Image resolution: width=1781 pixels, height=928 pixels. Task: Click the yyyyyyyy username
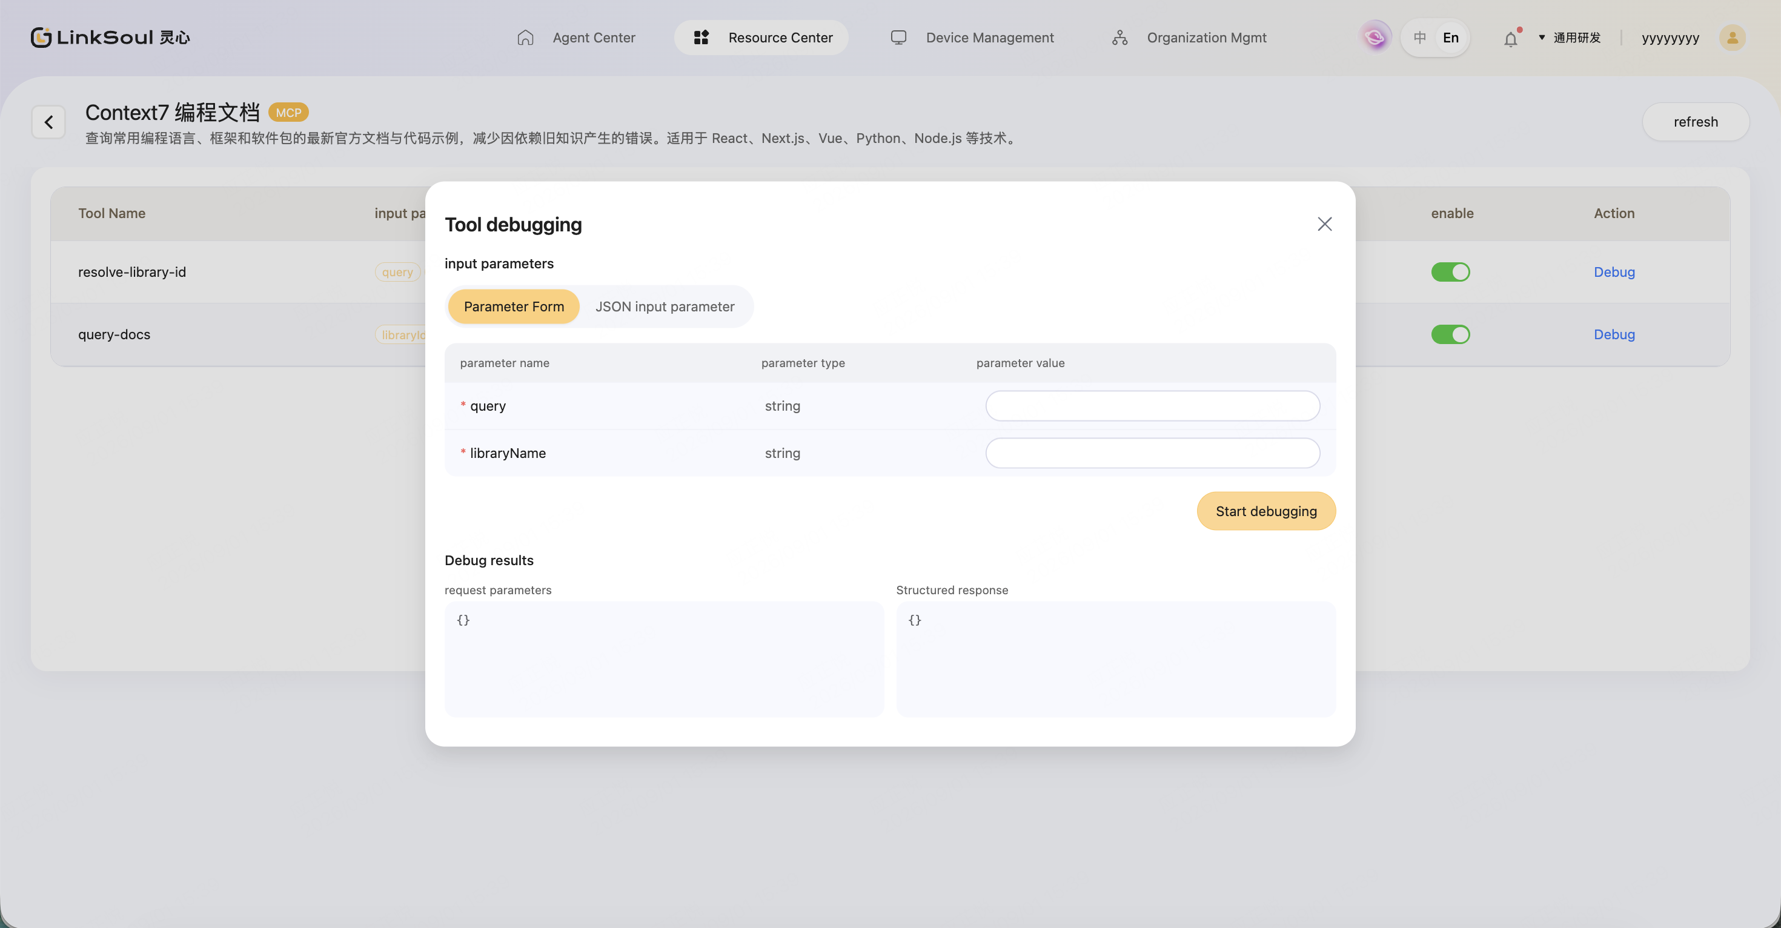point(1670,38)
